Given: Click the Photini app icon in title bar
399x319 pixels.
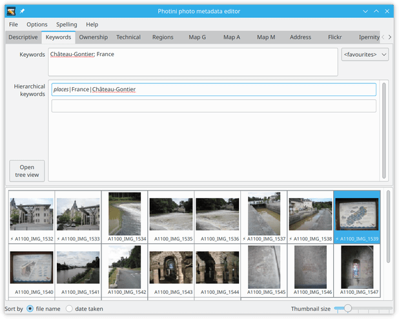Looking at the screenshot, I should [11, 11].
